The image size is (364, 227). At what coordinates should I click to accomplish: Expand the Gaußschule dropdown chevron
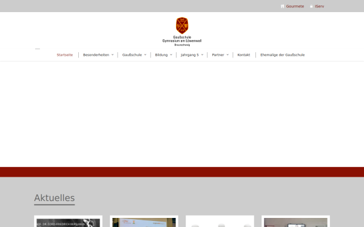146,55
